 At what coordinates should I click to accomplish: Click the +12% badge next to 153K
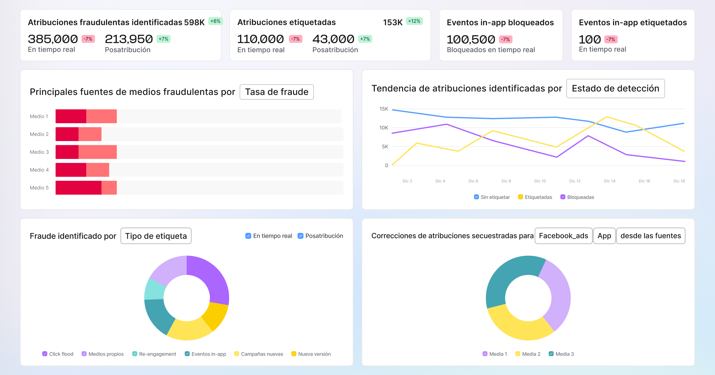coord(414,21)
